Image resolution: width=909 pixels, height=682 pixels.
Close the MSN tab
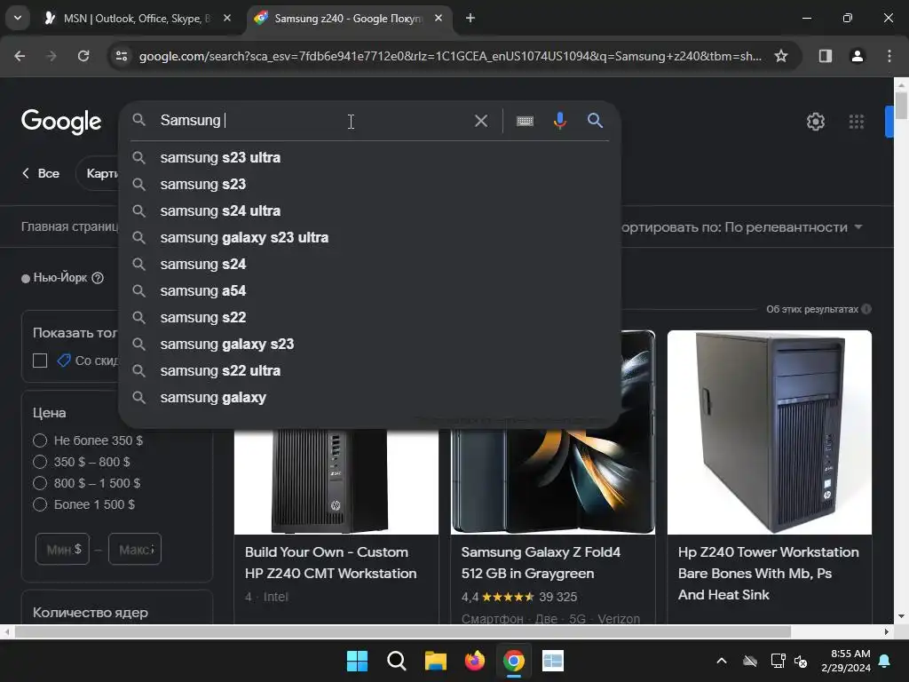pos(227,18)
